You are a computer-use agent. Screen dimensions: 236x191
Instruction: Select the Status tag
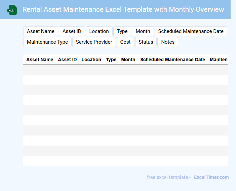(x=146, y=42)
